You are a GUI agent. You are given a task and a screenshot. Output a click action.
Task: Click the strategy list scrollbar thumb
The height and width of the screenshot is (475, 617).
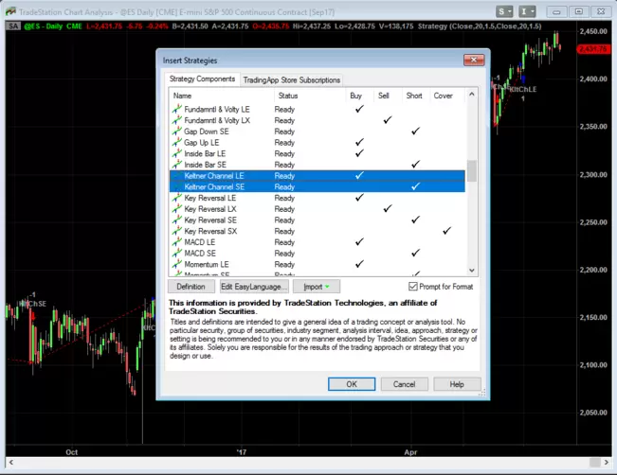click(x=472, y=170)
